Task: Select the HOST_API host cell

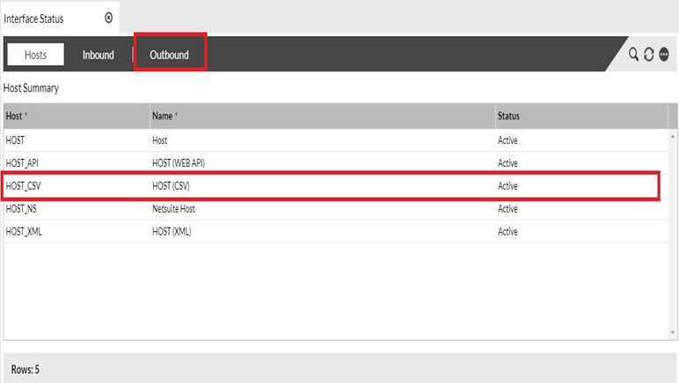Action: [x=22, y=163]
